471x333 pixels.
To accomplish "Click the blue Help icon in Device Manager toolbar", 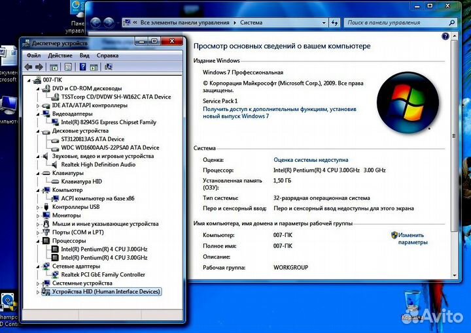I will 82,67.
